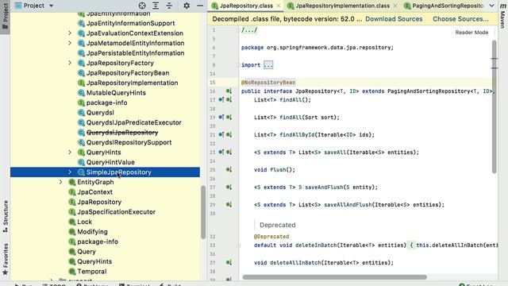This screenshot has width=508, height=286.
Task: Open the Maven tool window
Action: tap(502, 15)
